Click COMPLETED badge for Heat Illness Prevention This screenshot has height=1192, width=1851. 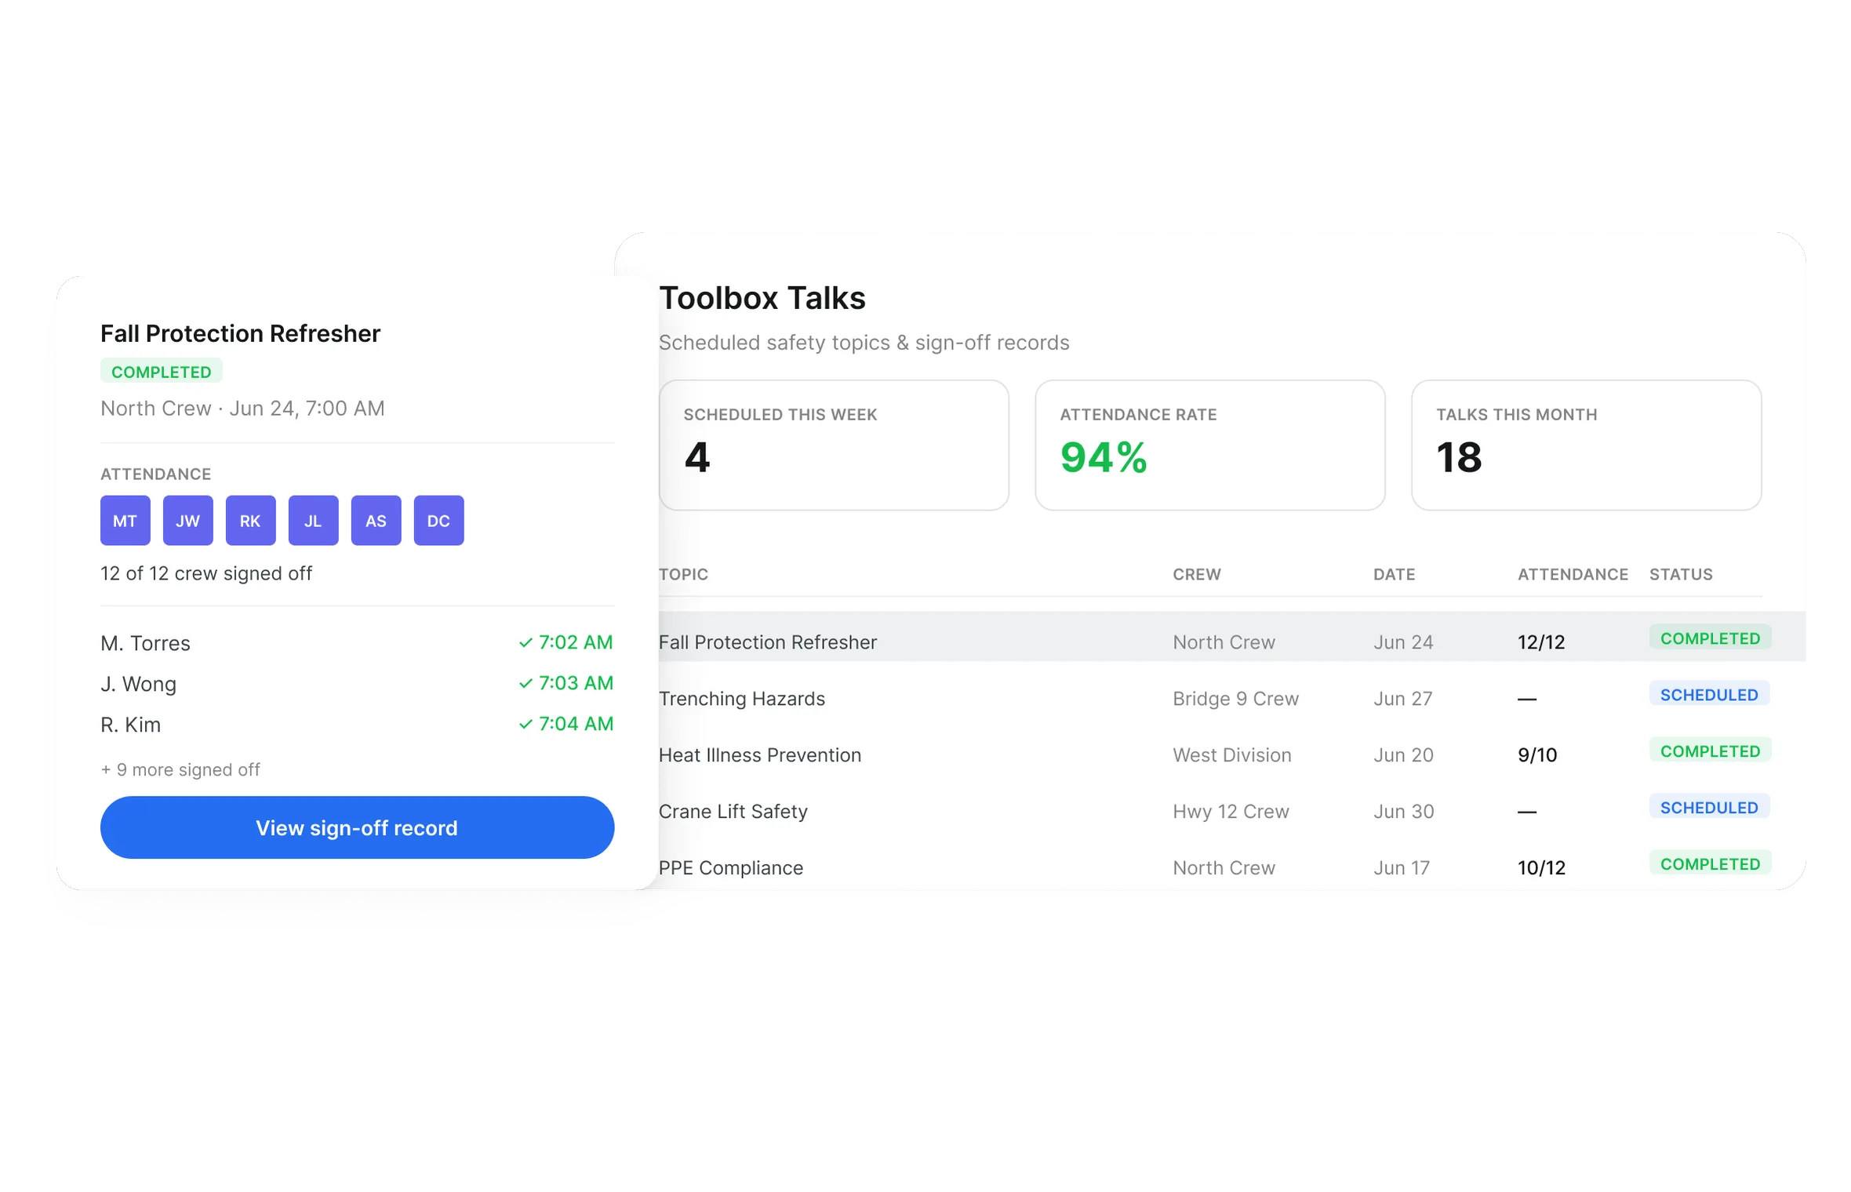click(1710, 751)
